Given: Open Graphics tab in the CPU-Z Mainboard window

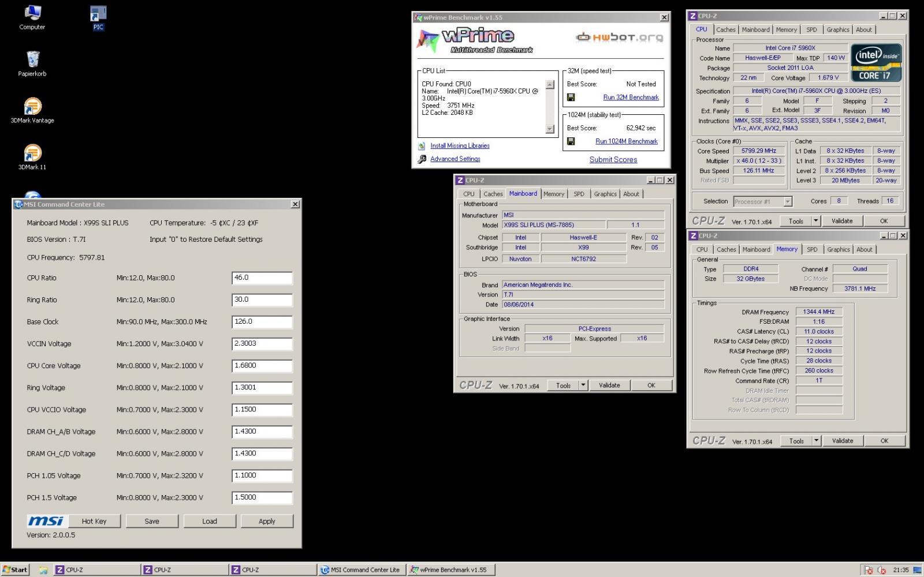Looking at the screenshot, I should 605,194.
